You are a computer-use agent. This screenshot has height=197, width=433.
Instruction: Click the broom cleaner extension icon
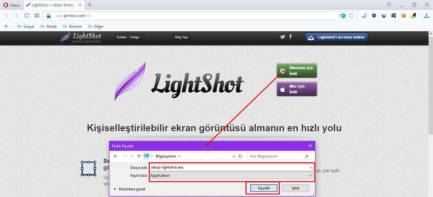(365, 15)
